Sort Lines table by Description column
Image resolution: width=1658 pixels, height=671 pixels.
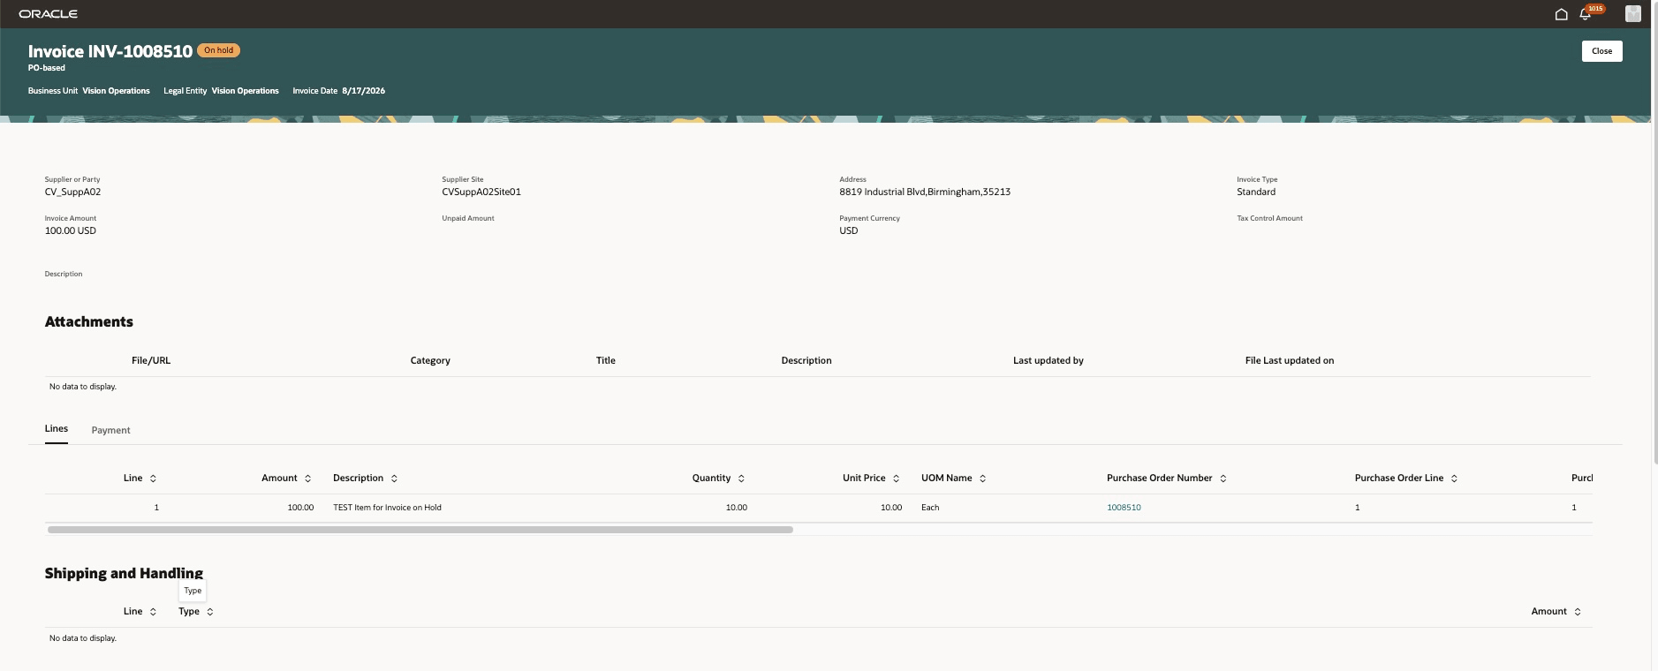(x=394, y=479)
